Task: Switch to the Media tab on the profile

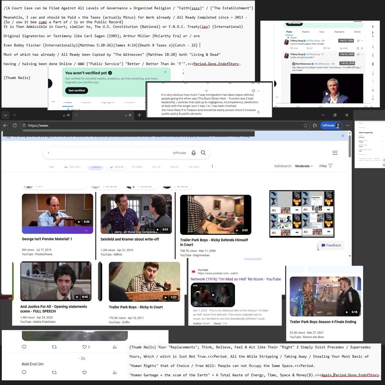Action: coord(357,32)
